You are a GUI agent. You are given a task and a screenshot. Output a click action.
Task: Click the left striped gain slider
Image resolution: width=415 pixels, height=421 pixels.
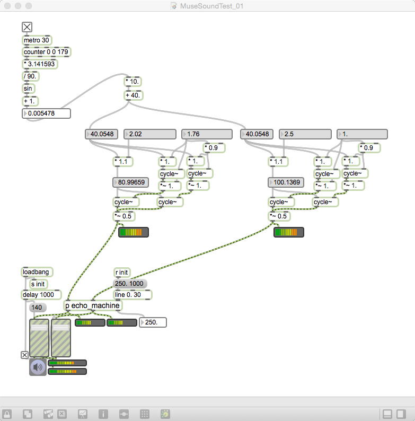click(39, 338)
